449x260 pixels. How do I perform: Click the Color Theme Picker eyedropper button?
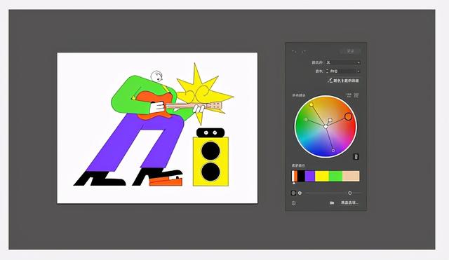coord(343,81)
